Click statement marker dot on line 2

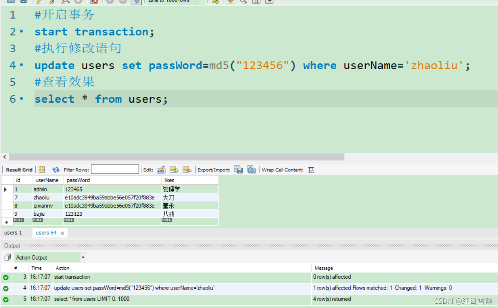[x=22, y=32]
